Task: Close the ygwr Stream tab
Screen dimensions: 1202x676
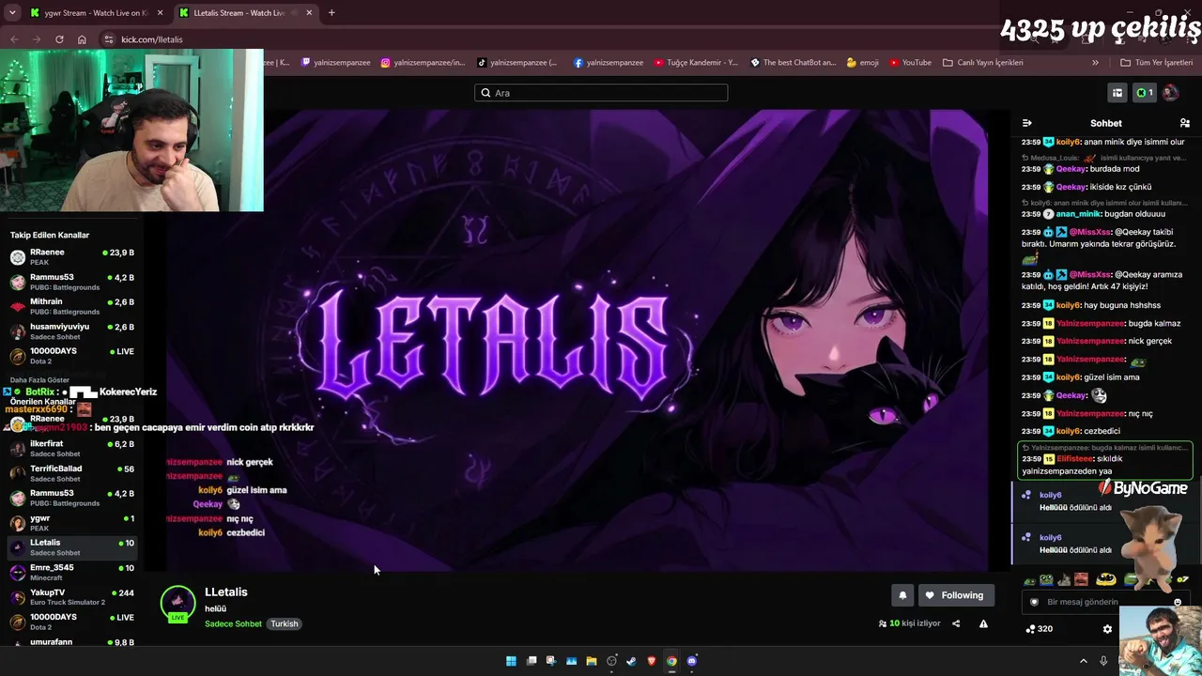Action: point(160,13)
